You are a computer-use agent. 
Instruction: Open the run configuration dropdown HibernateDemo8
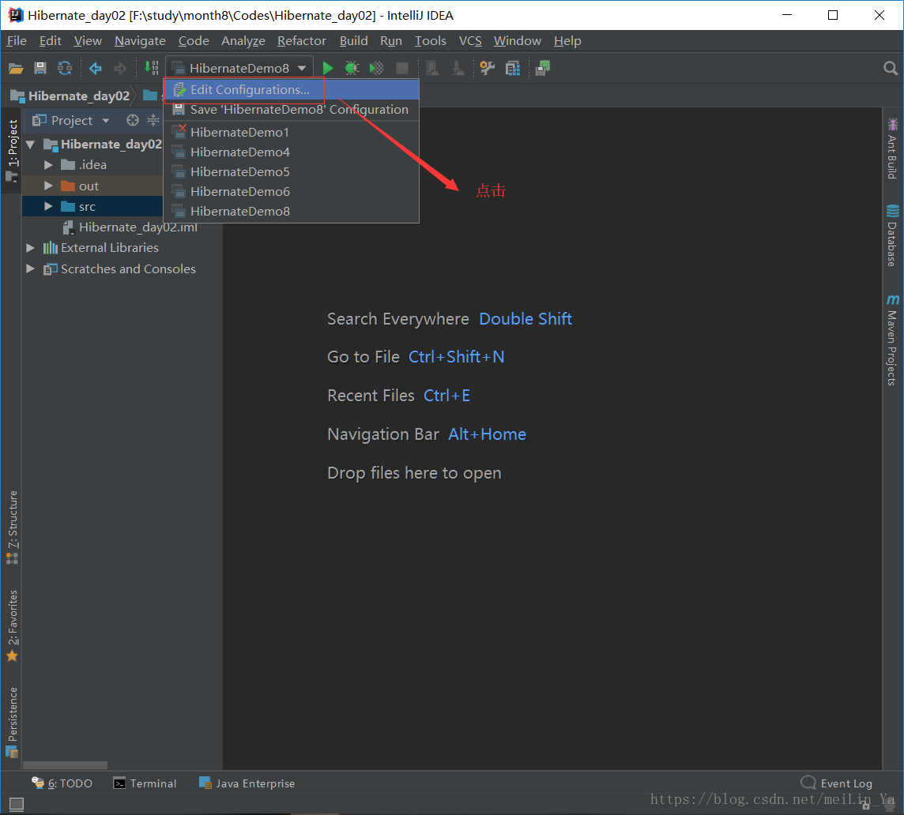[239, 68]
